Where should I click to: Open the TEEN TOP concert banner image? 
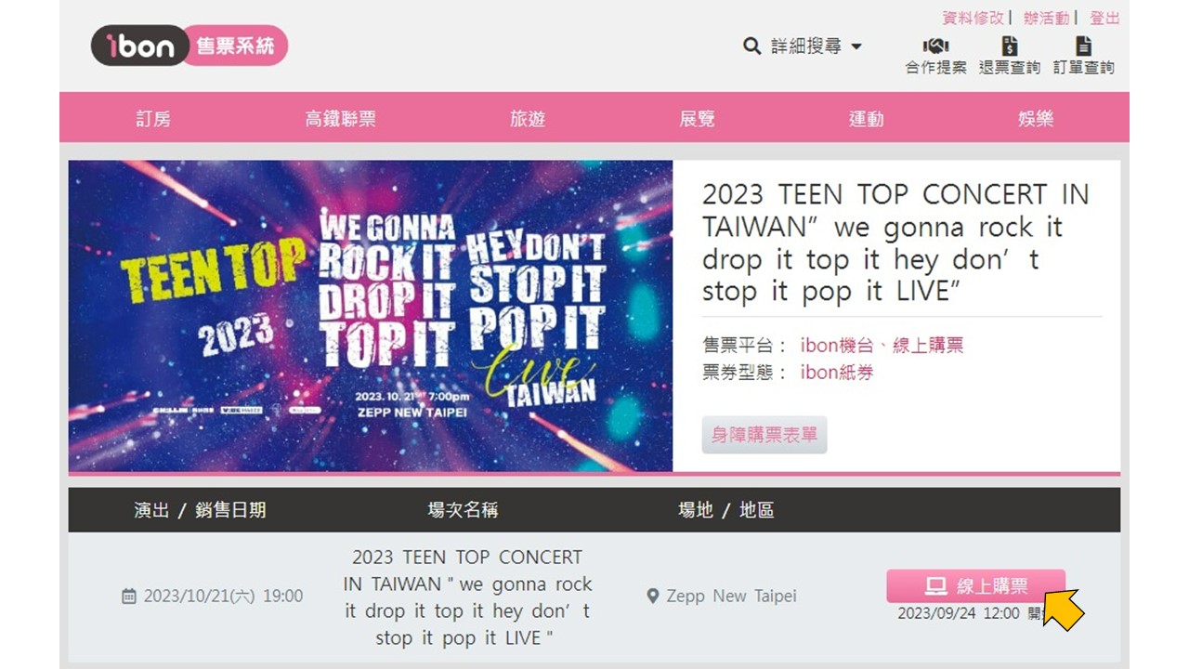[x=371, y=316]
